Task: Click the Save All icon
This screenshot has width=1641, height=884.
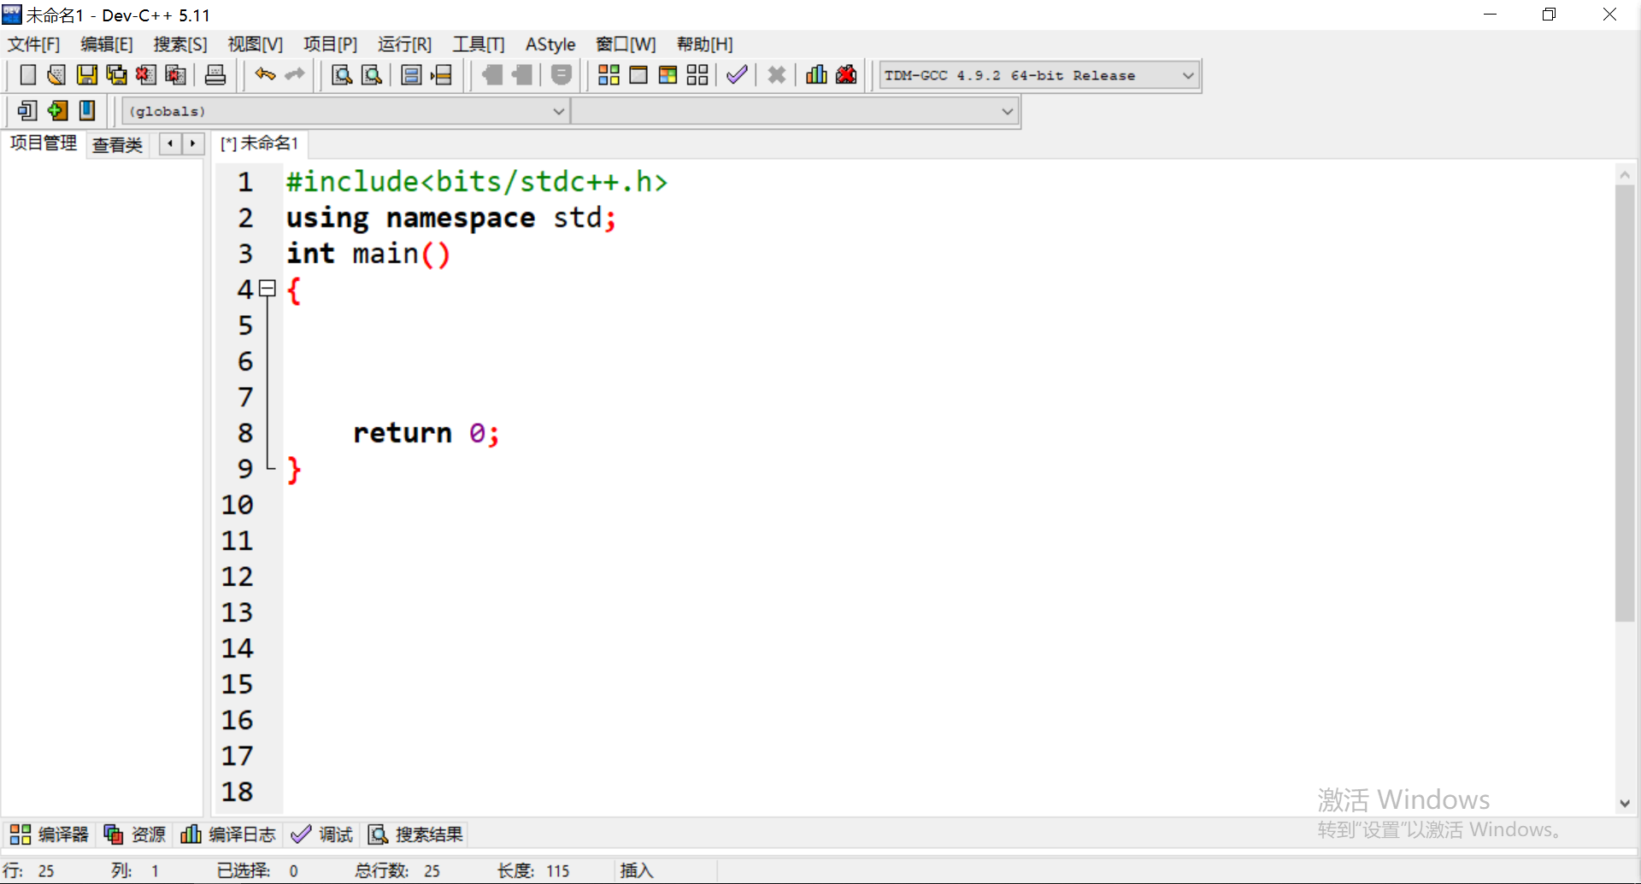Action: [x=116, y=75]
